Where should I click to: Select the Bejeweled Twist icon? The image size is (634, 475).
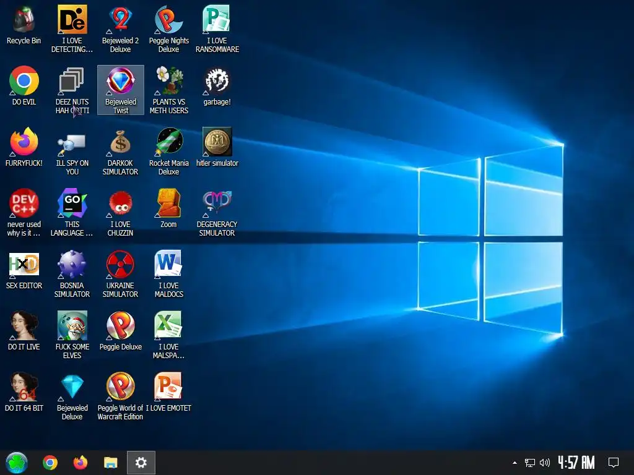click(x=121, y=90)
